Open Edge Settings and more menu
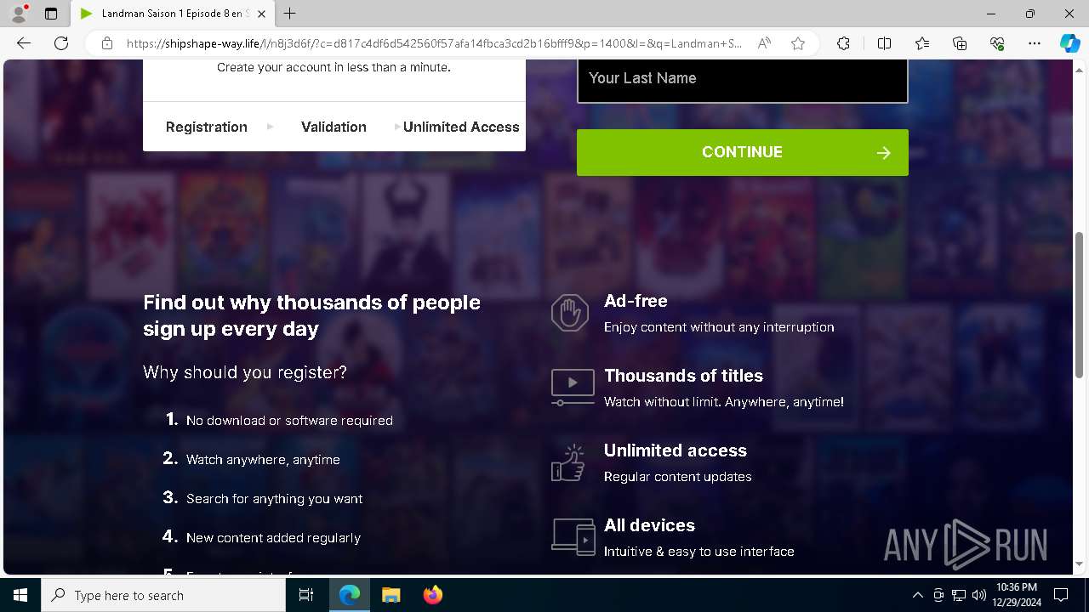1089x612 pixels. (x=1035, y=43)
